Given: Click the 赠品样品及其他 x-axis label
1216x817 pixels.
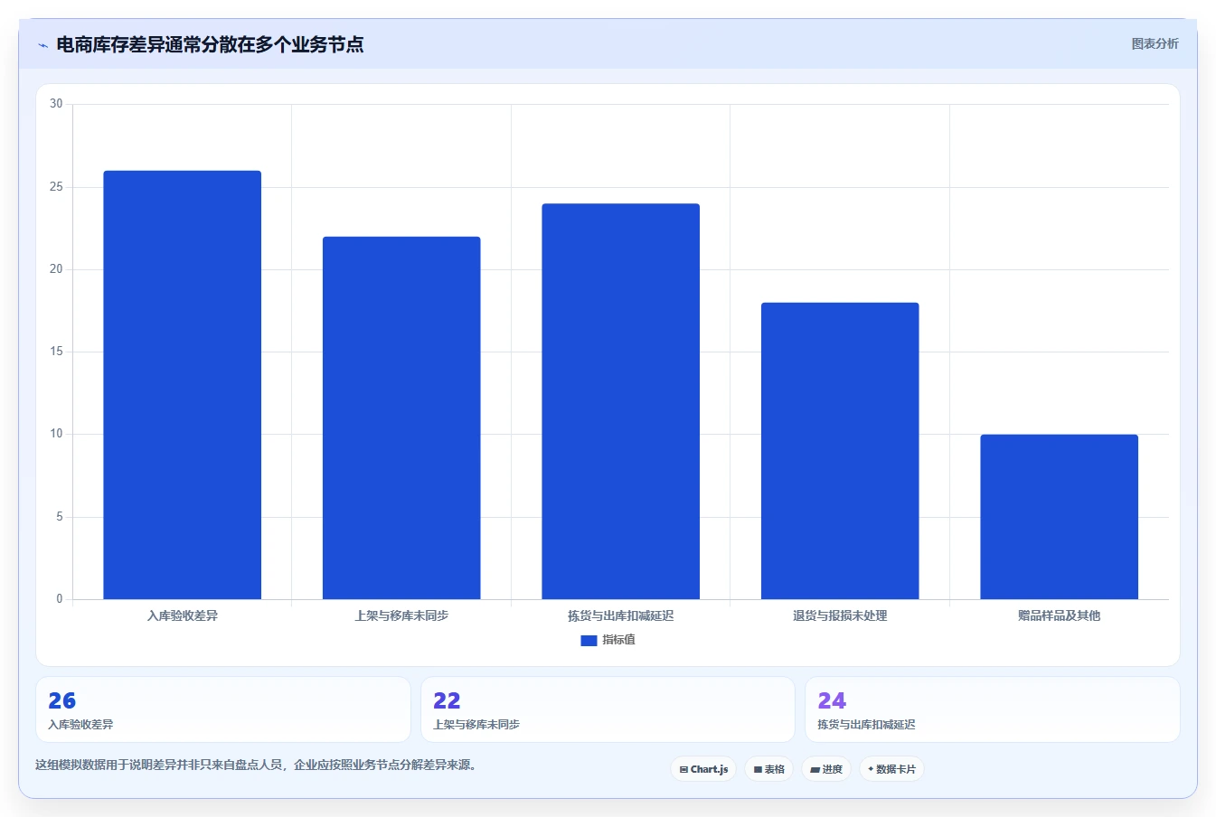Looking at the screenshot, I should click(x=1060, y=615).
